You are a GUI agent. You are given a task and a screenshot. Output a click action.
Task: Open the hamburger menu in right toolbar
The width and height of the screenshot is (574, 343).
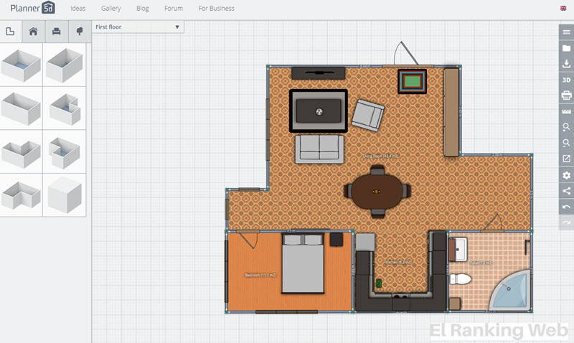(566, 32)
